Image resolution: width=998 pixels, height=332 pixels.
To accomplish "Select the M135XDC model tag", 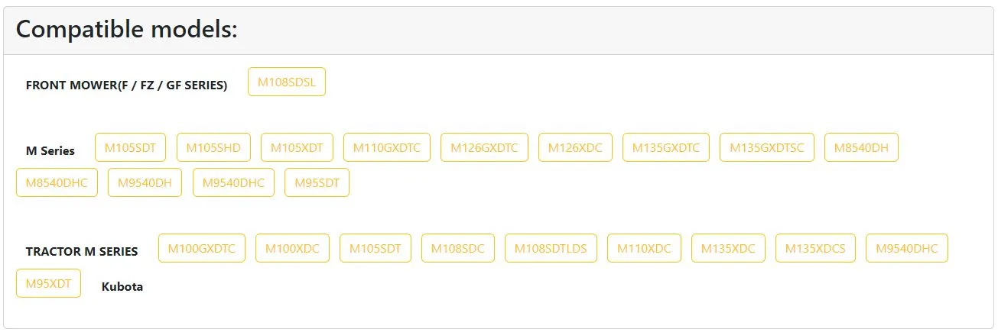I will 728,248.
